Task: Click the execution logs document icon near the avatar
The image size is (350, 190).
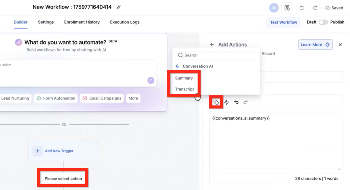Action: click(287, 8)
